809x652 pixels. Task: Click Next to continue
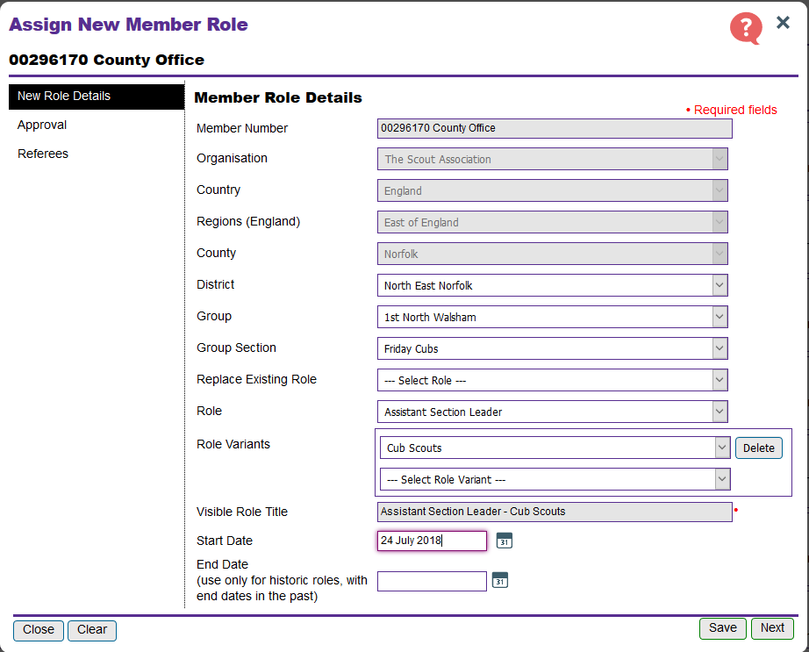click(x=772, y=627)
